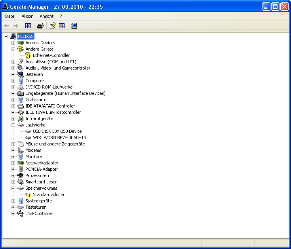Select WDC WD800BEVE-00A0HT0 entry
The image size is (291, 249).
59,138
